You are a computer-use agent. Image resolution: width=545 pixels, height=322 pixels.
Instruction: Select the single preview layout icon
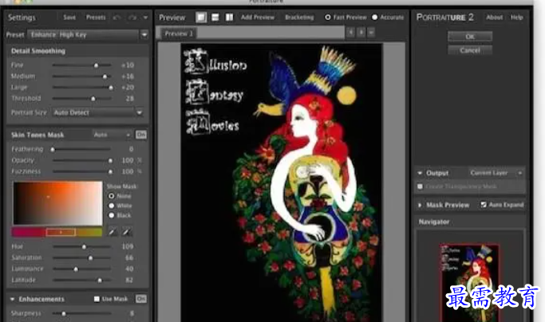(x=201, y=17)
